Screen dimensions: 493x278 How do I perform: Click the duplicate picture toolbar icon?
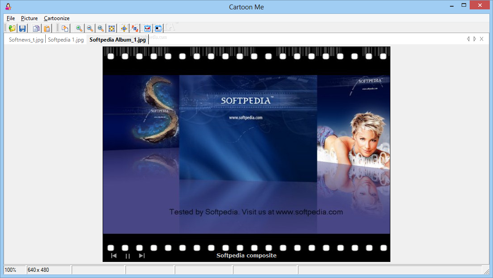point(65,29)
